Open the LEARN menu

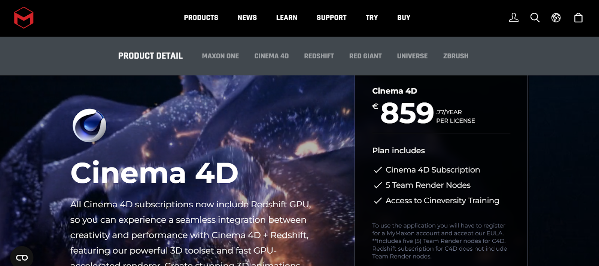coord(287,18)
